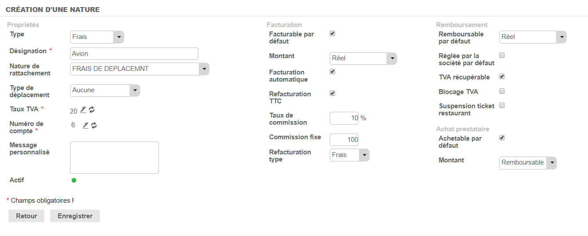This screenshot has width=588, height=236.
Task: Click the edit pencil icon beside Taux TVA
Action: 83,110
